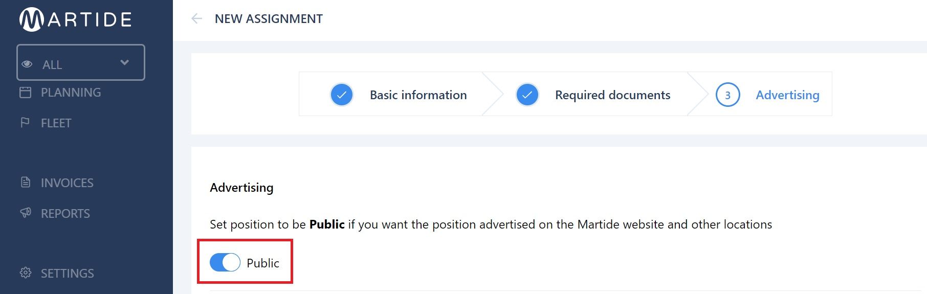
Task: Click the Public toggle label text
Action: click(x=263, y=263)
